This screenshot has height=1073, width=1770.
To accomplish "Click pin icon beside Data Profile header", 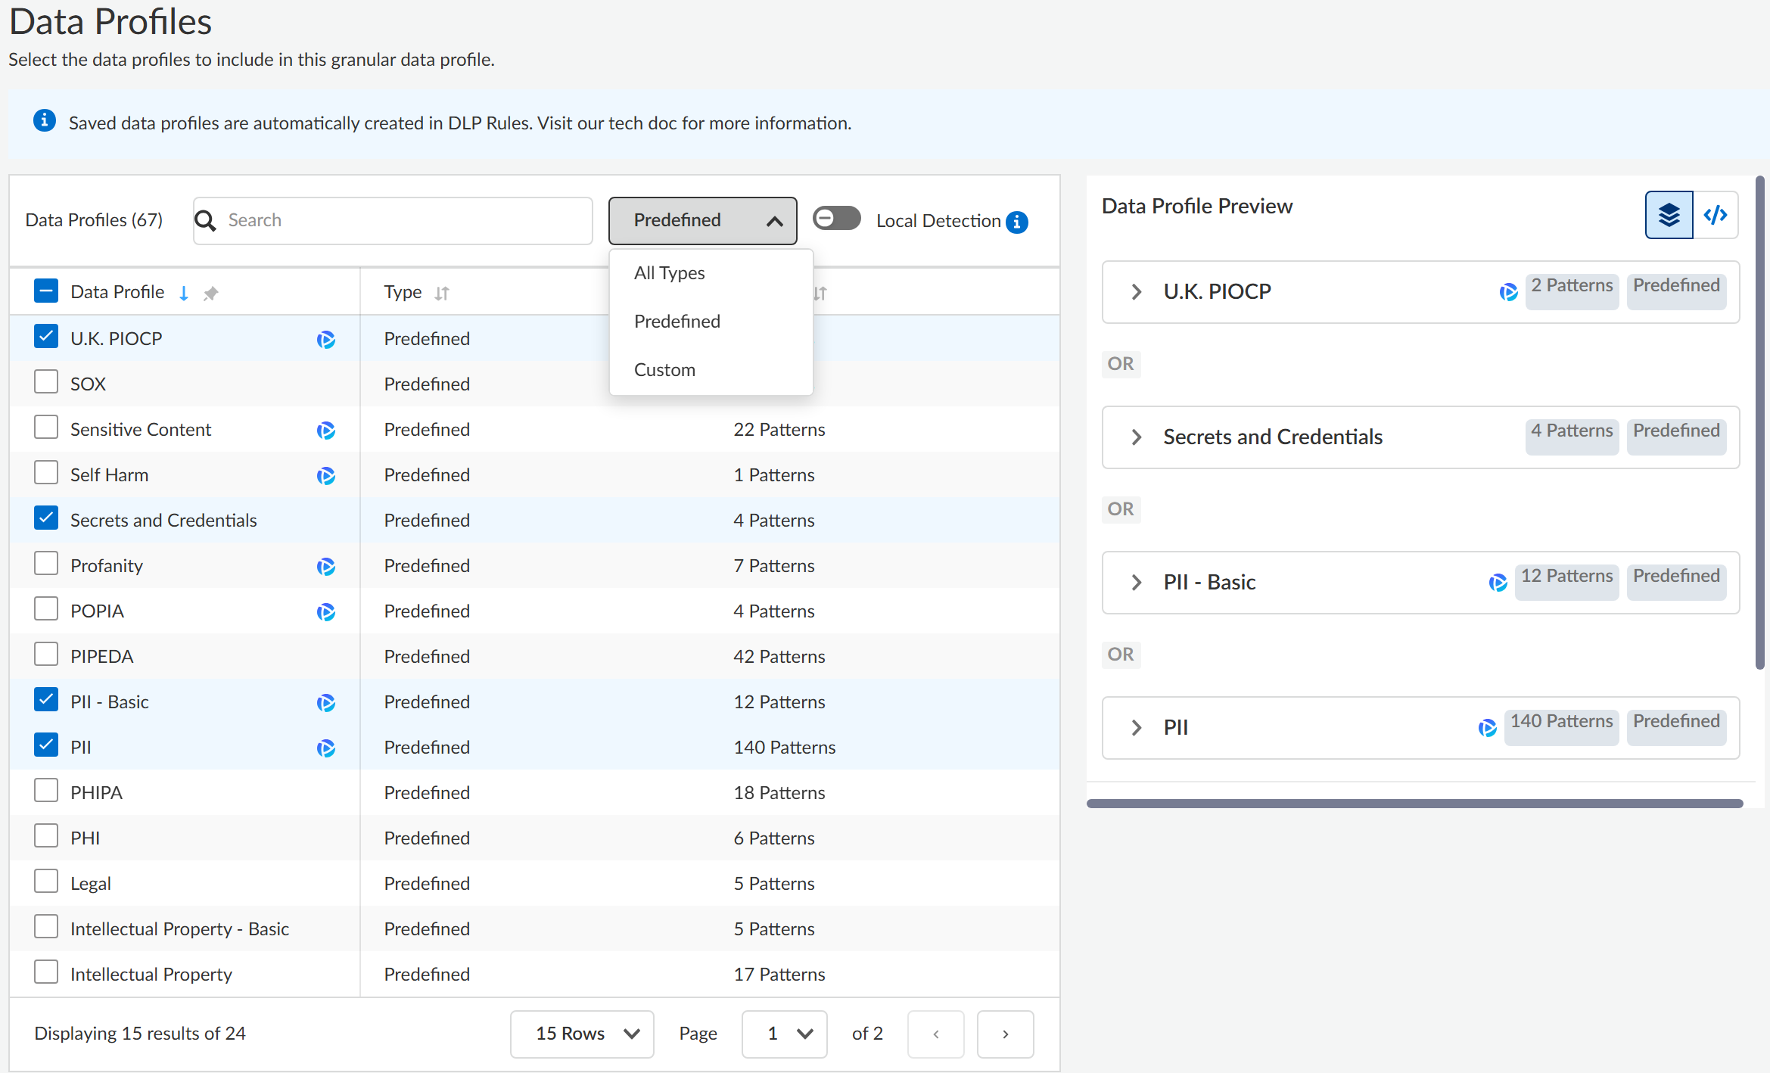I will [x=210, y=293].
